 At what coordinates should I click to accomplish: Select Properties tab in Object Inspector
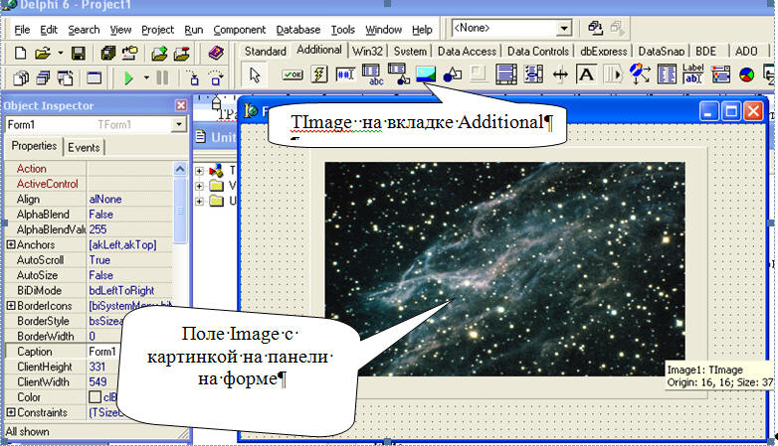pyautogui.click(x=34, y=146)
